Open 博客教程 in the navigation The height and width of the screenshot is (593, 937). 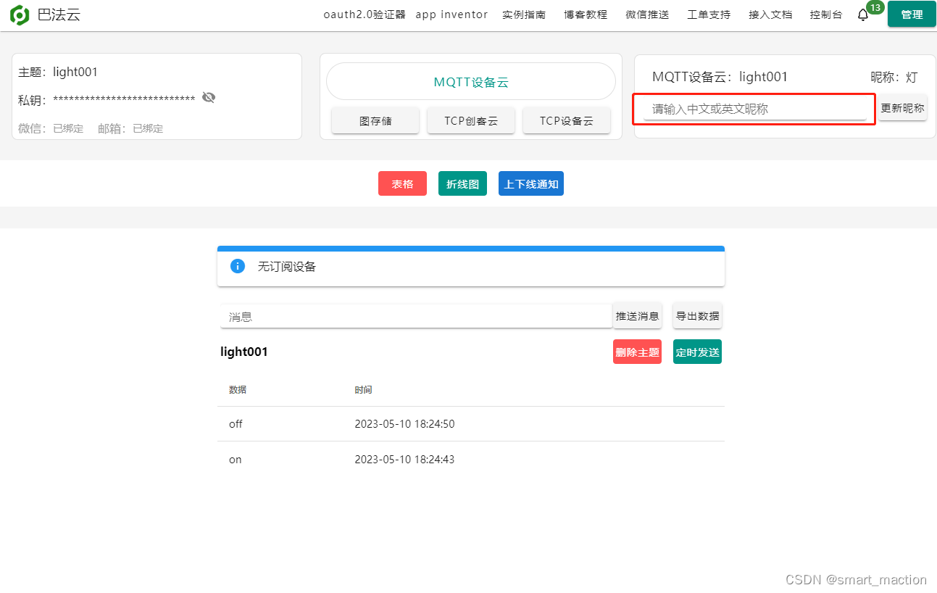click(586, 14)
